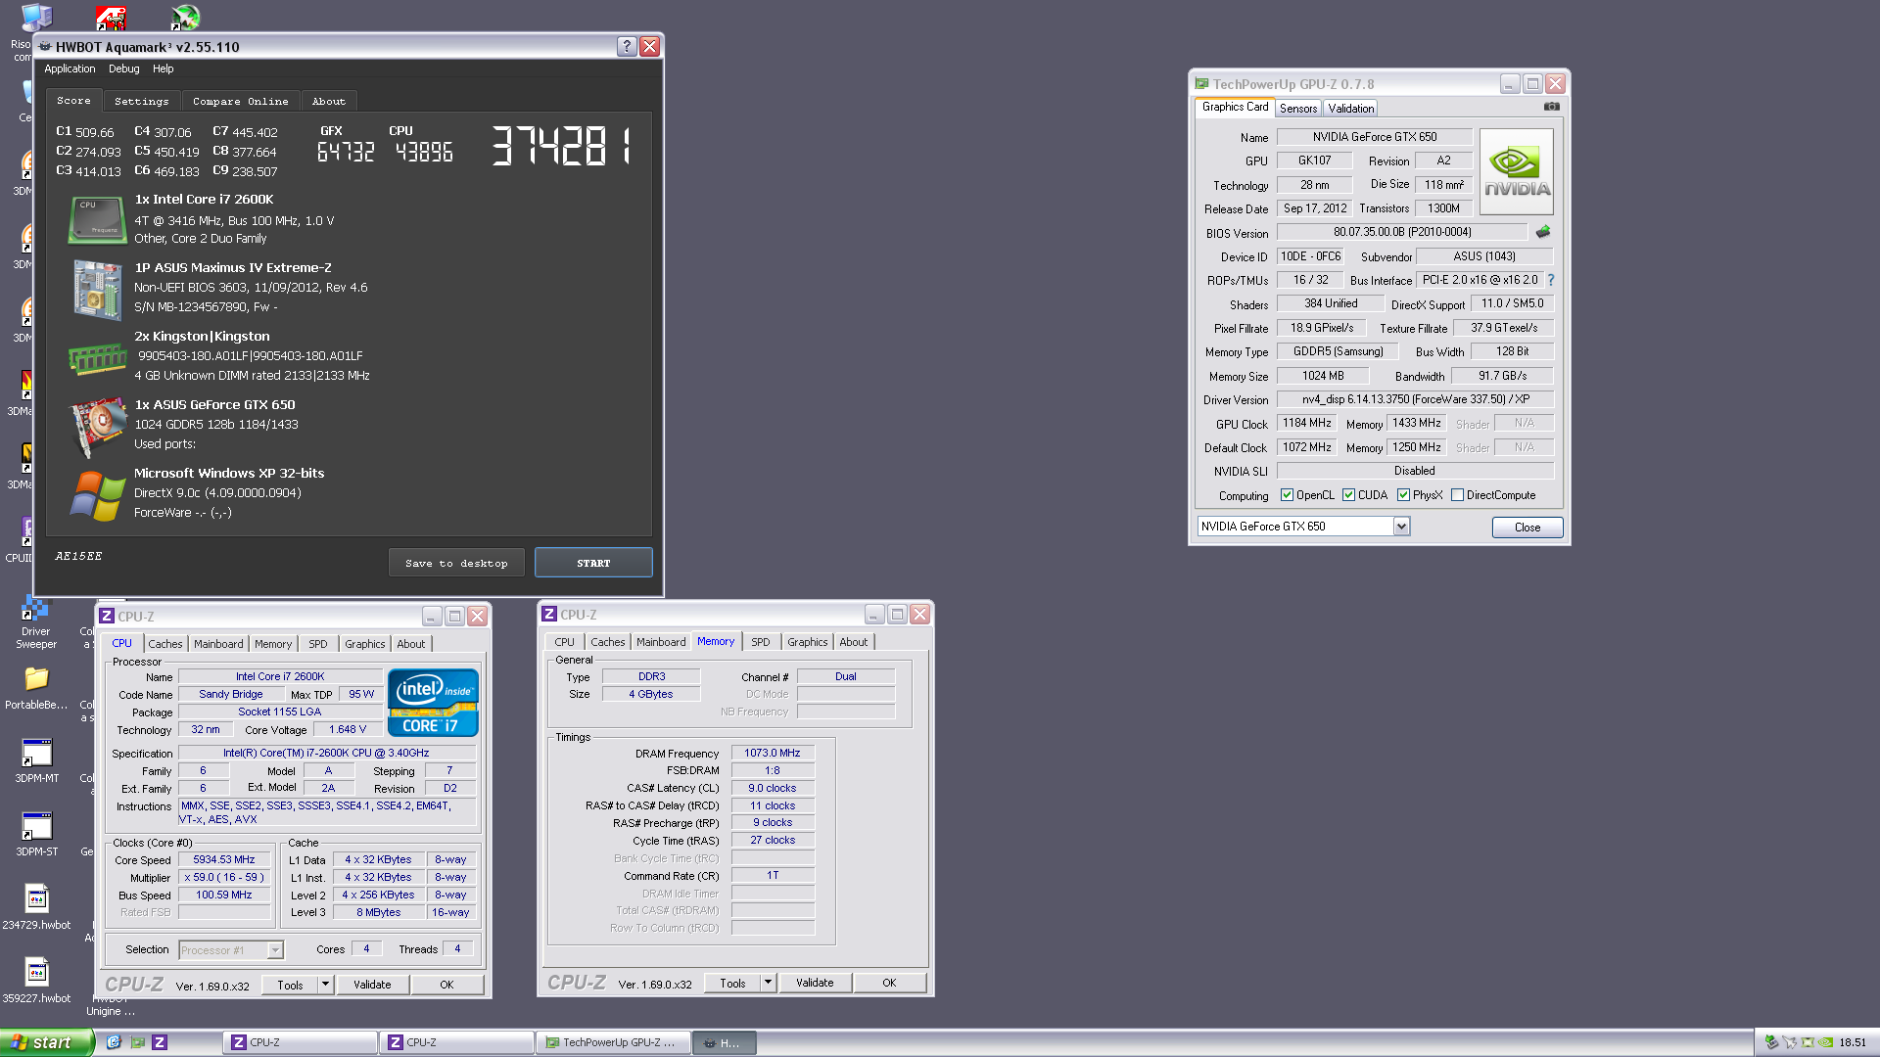Toggle the PhysX checkbox in GPU-Z
The image size is (1880, 1057).
(x=1403, y=495)
